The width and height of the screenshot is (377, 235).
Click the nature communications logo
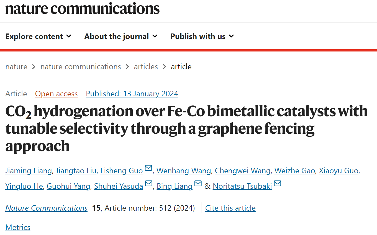(x=83, y=8)
